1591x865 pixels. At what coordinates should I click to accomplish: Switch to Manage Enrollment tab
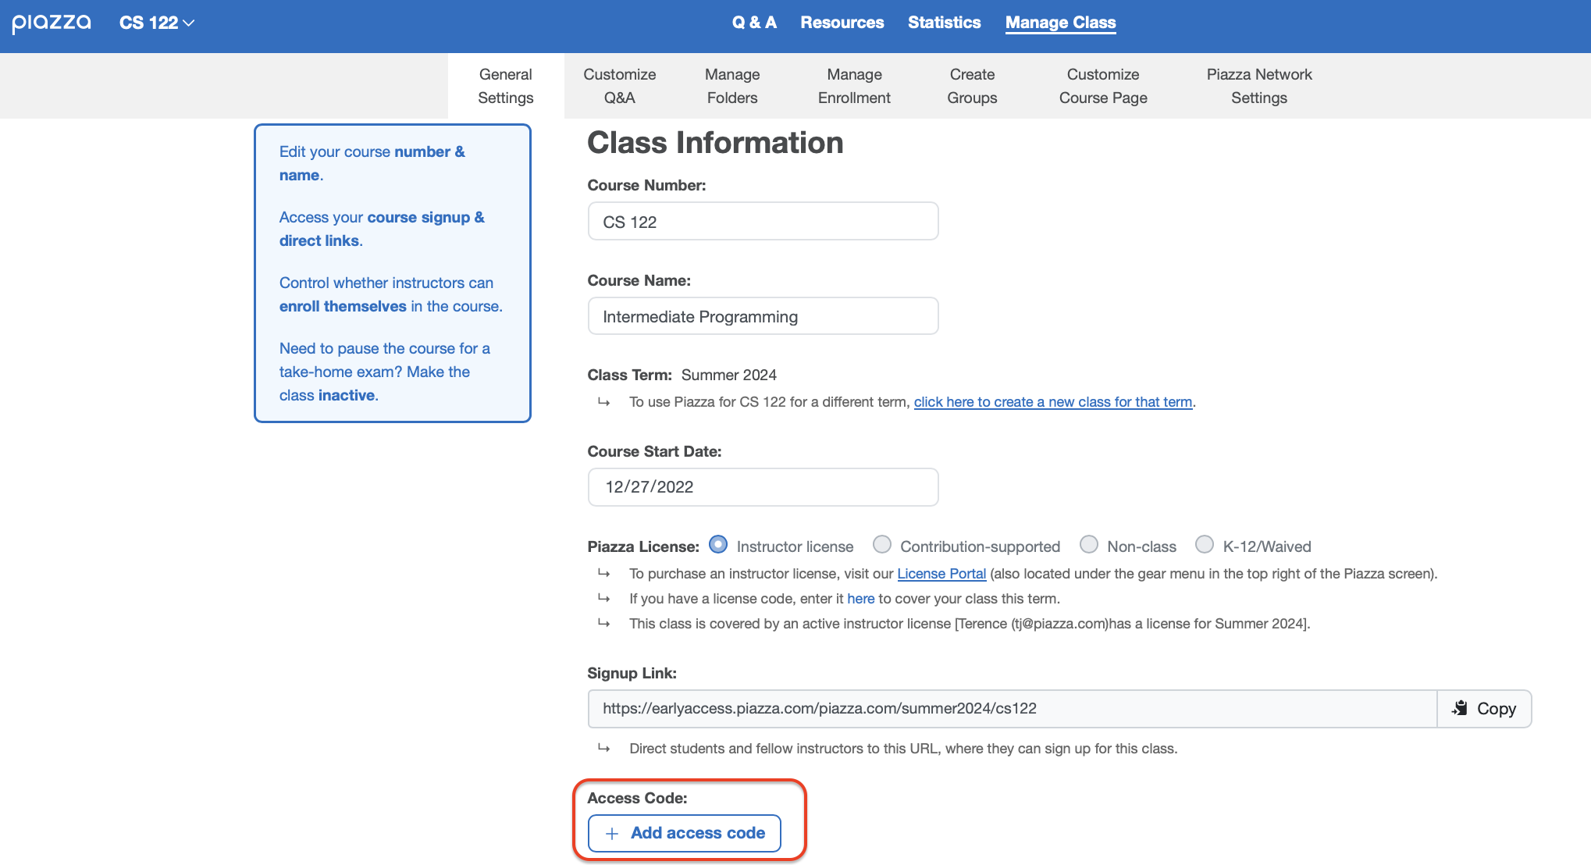tap(854, 86)
